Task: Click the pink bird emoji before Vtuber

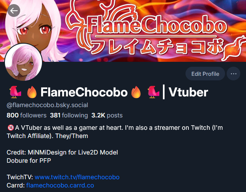Action: click(153, 92)
